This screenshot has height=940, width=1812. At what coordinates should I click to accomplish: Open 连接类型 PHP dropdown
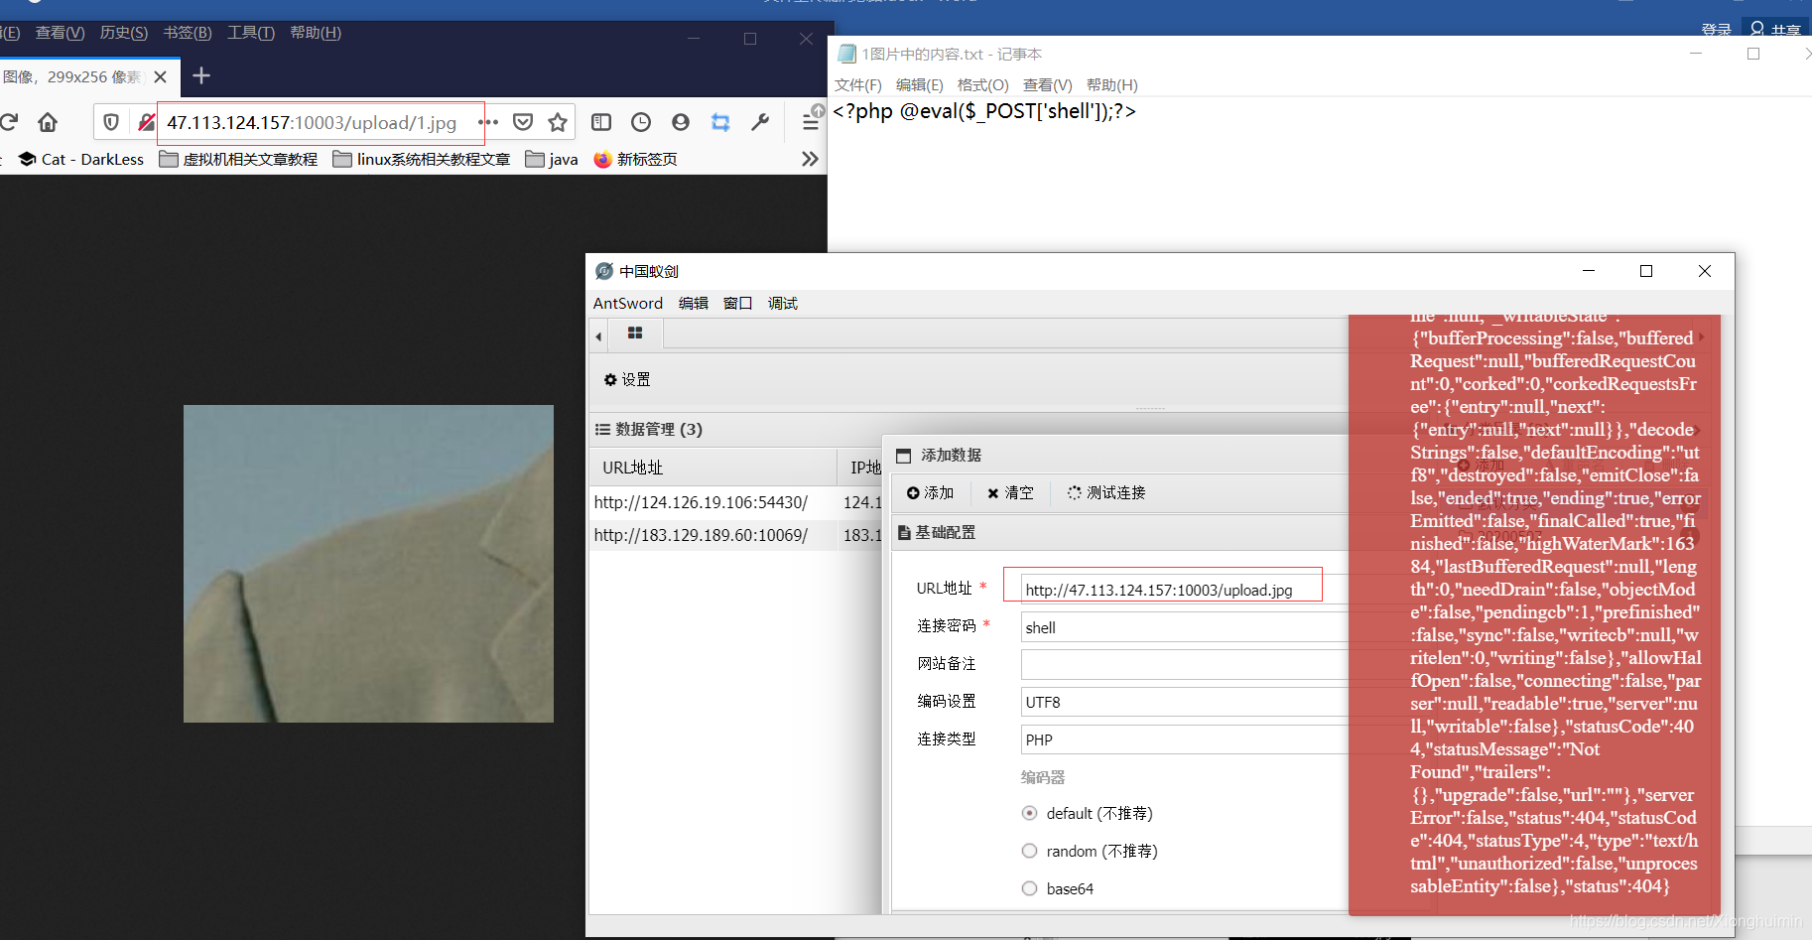1185,739
